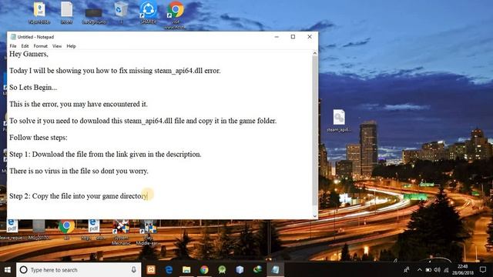The image size is (493, 277).
Task: Click the Notepad scrollbar up arrow
Action: click(315, 53)
